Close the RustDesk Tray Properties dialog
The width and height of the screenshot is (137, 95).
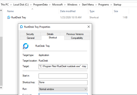[x=89, y=27]
